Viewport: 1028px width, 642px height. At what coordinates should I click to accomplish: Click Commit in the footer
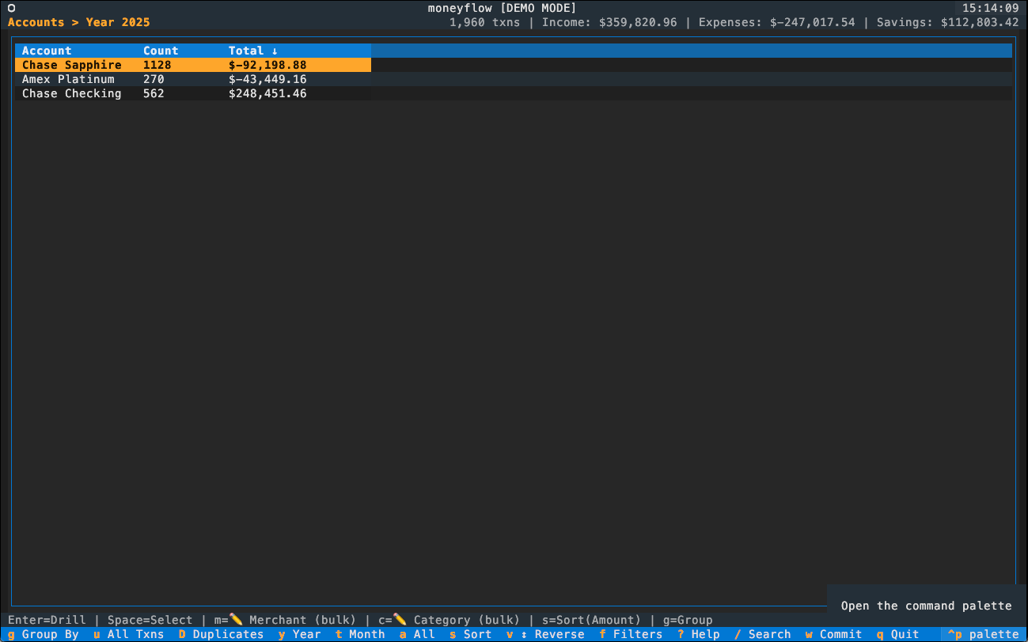[833, 634]
